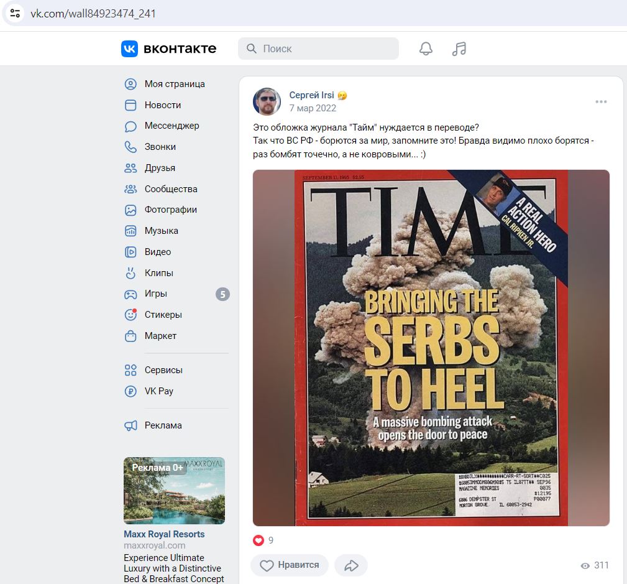
Task: Click the author's avatar photo
Action: click(267, 101)
